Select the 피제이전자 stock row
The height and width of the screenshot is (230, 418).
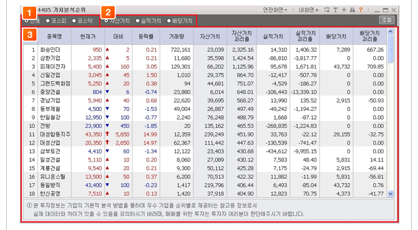coord(205,67)
